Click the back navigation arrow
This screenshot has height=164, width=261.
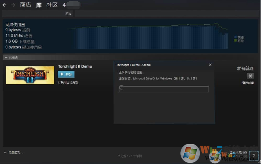pyautogui.click(x=4, y=5)
